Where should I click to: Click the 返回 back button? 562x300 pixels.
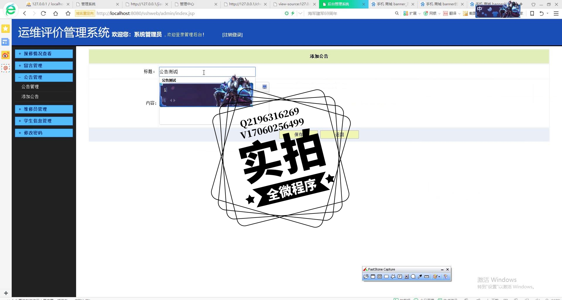(340, 135)
